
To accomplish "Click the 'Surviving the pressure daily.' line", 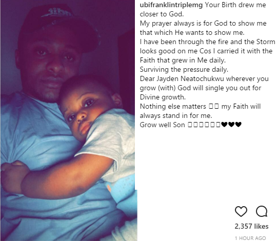I will (x=184, y=69).
